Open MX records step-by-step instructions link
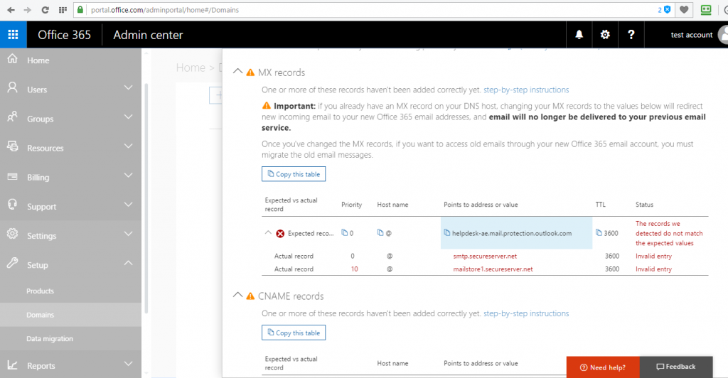728x378 pixels. [x=526, y=90]
